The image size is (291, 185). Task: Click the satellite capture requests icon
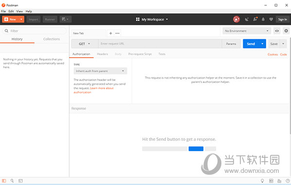point(247,19)
